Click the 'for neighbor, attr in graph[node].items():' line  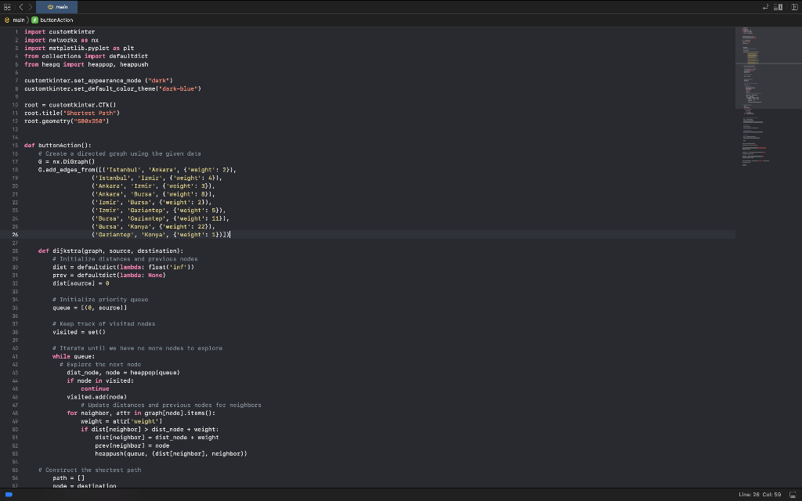(141, 413)
